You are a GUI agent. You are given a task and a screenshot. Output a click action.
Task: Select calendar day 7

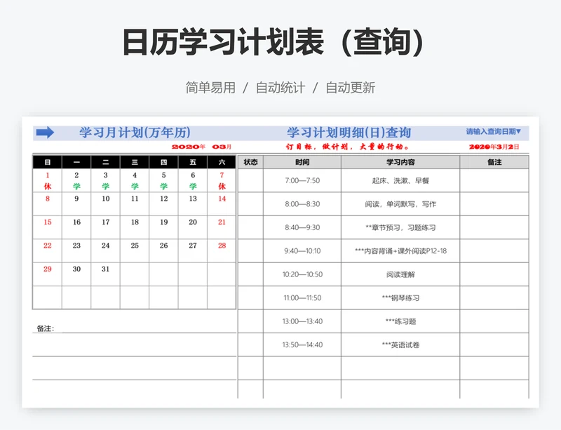(222, 180)
